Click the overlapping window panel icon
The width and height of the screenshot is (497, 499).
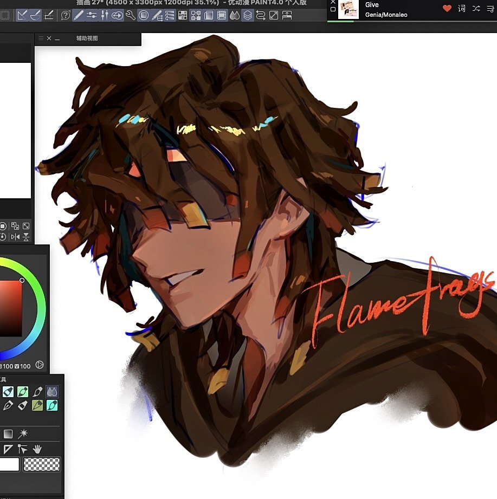209,15
